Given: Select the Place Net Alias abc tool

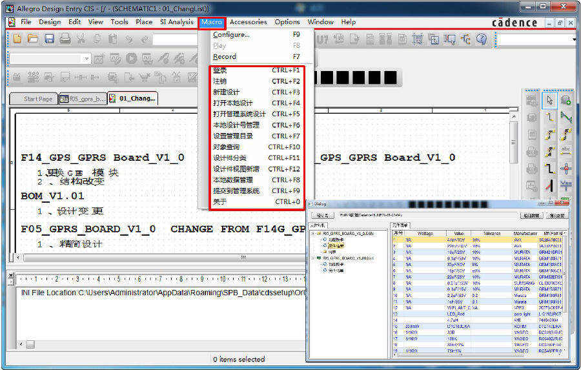Looking at the screenshot, I should coord(566,150).
